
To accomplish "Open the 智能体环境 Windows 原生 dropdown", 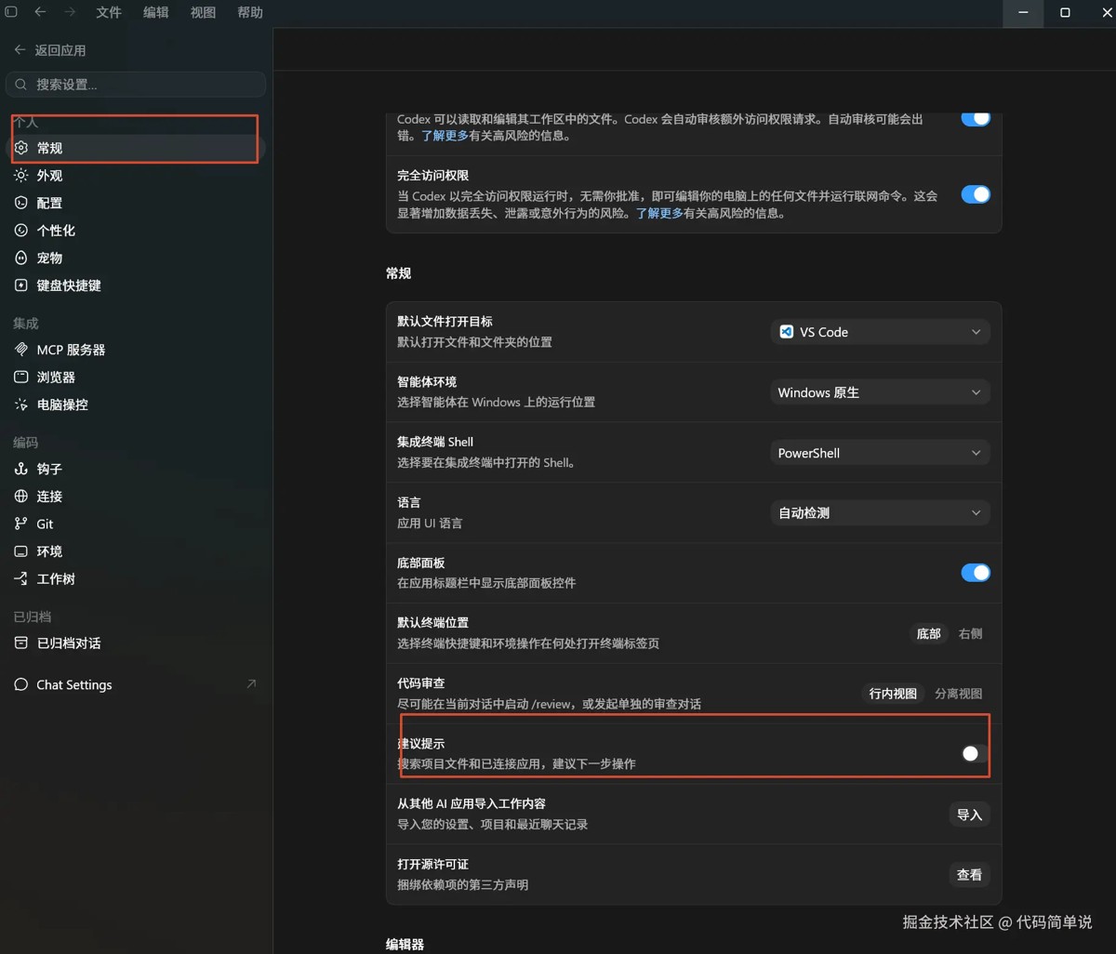I will click(880, 392).
